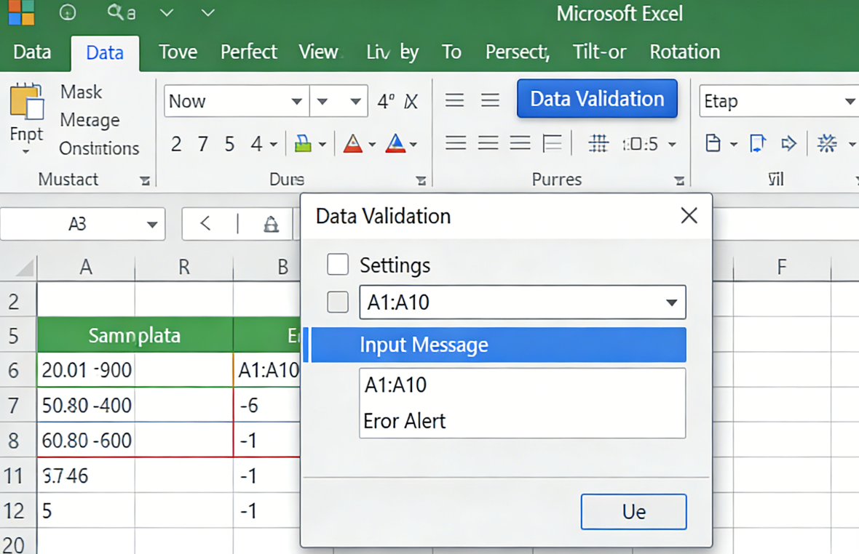Image resolution: width=859 pixels, height=554 pixels.
Task: Open the A1:A10 dropdown in Data Validation dialog
Action: pos(671,302)
